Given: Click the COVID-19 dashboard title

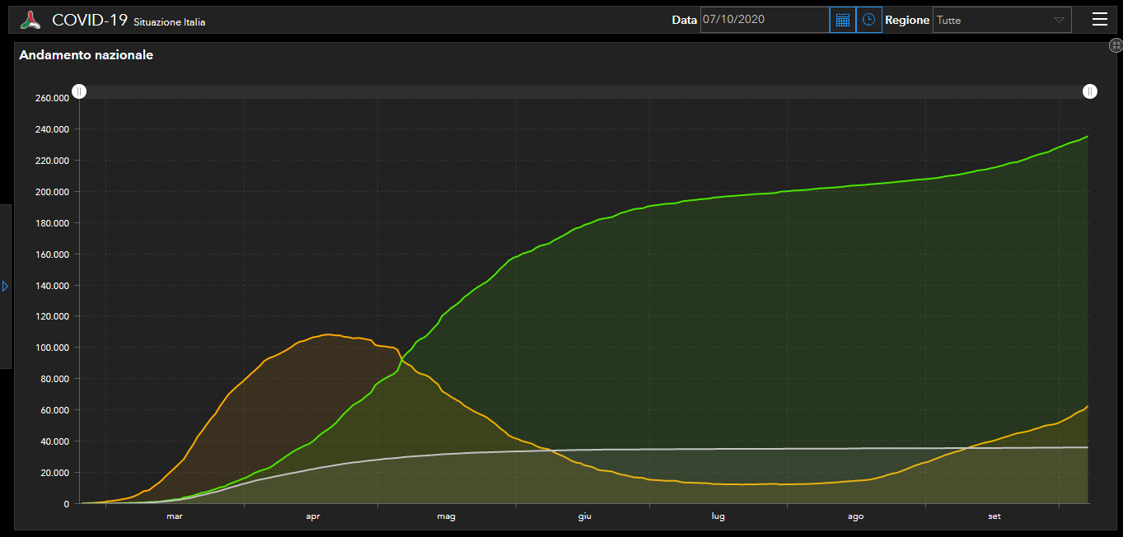Looking at the screenshot, I should tap(89, 21).
